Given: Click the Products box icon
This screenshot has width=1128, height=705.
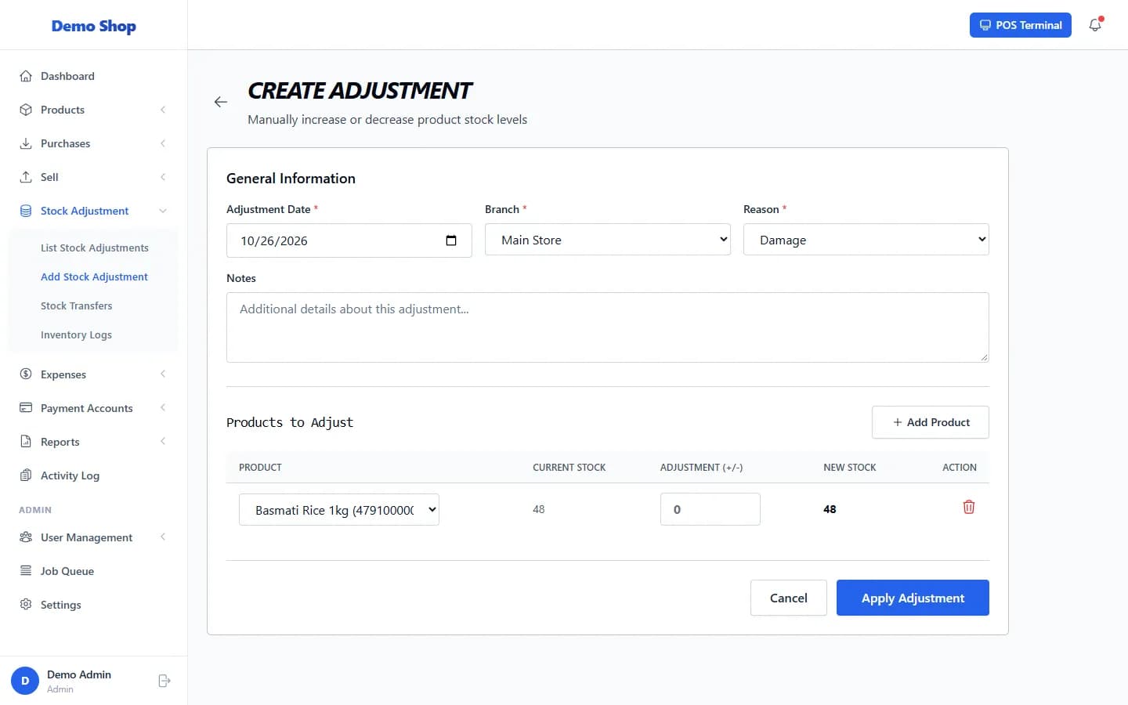Looking at the screenshot, I should (x=26, y=110).
